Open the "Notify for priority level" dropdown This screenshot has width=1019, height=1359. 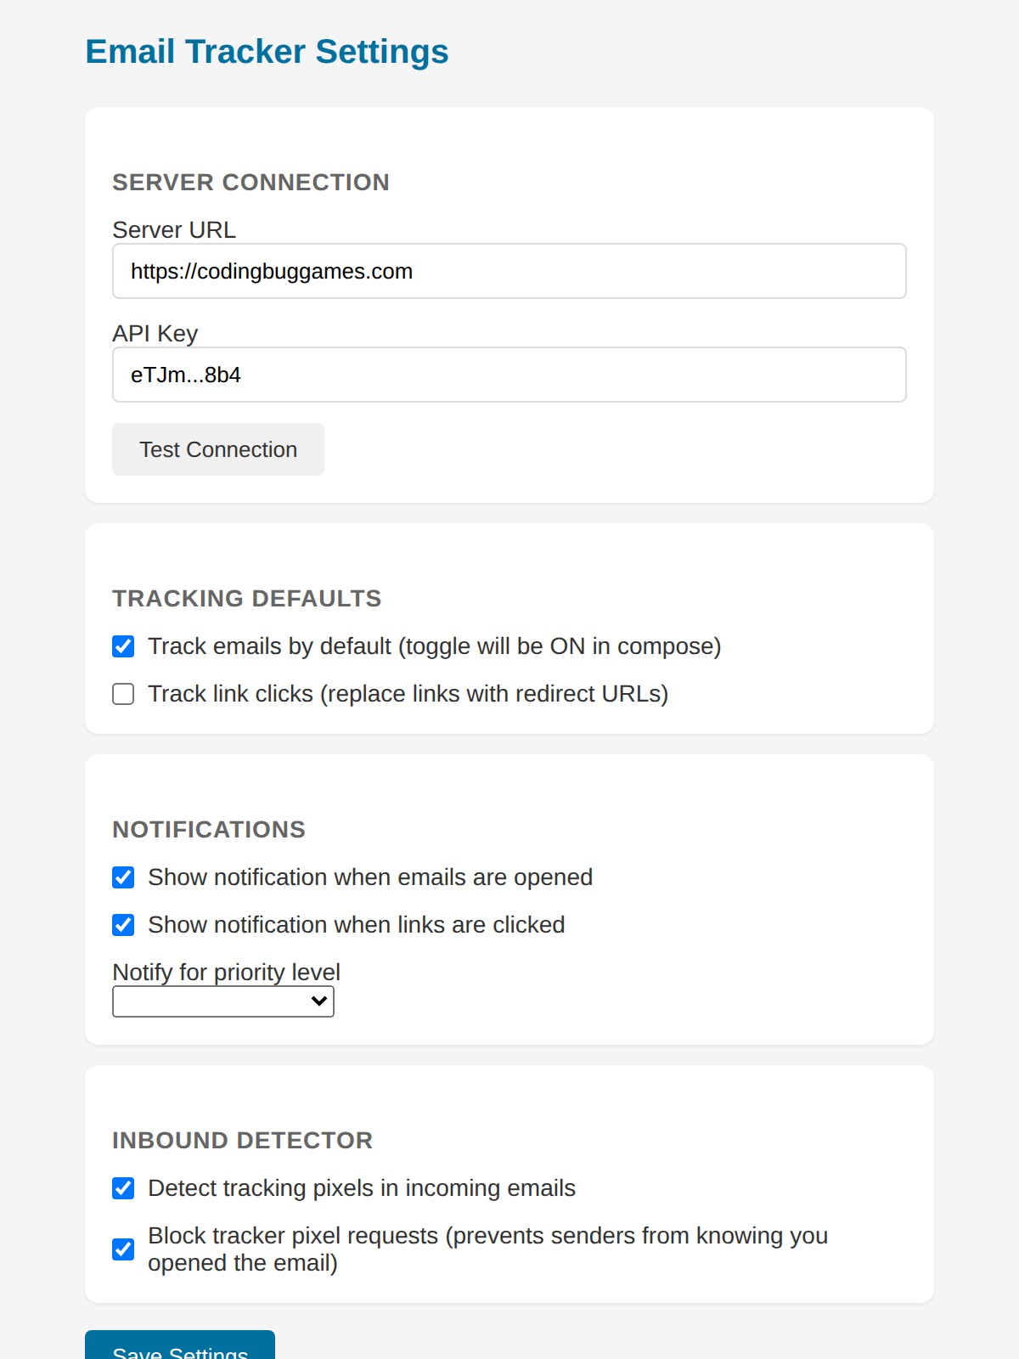[x=222, y=1001]
